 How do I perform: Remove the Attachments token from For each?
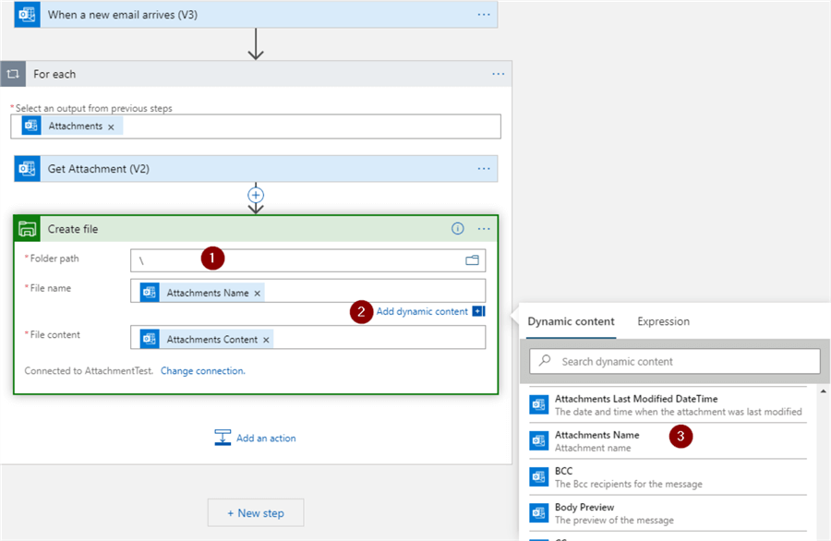[111, 126]
